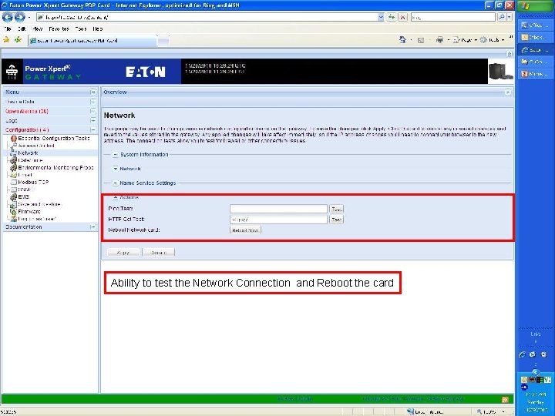
Task: Open the File menu
Action: 8,29
